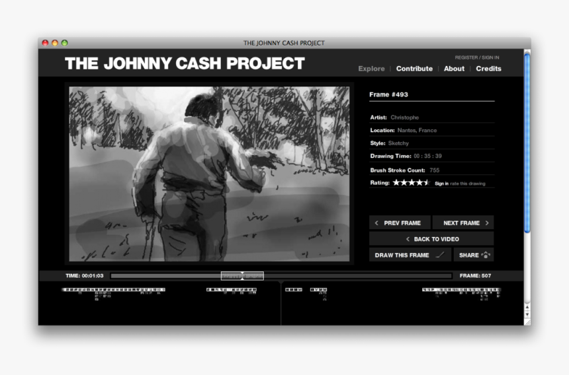Select the leftmost cluster of frame thumbnails
The image size is (569, 375).
[114, 294]
